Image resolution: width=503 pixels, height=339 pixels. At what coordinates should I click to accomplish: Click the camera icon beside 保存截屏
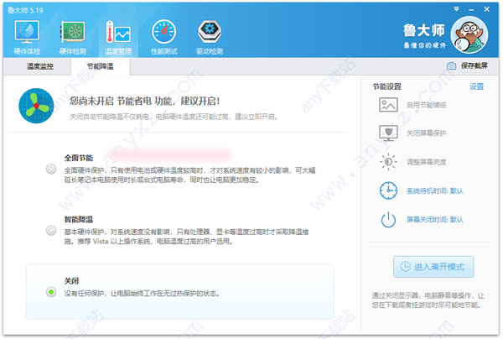coord(451,65)
